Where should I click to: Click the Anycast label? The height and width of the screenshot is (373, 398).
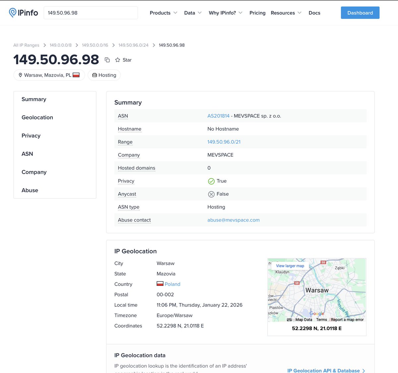pyautogui.click(x=127, y=194)
